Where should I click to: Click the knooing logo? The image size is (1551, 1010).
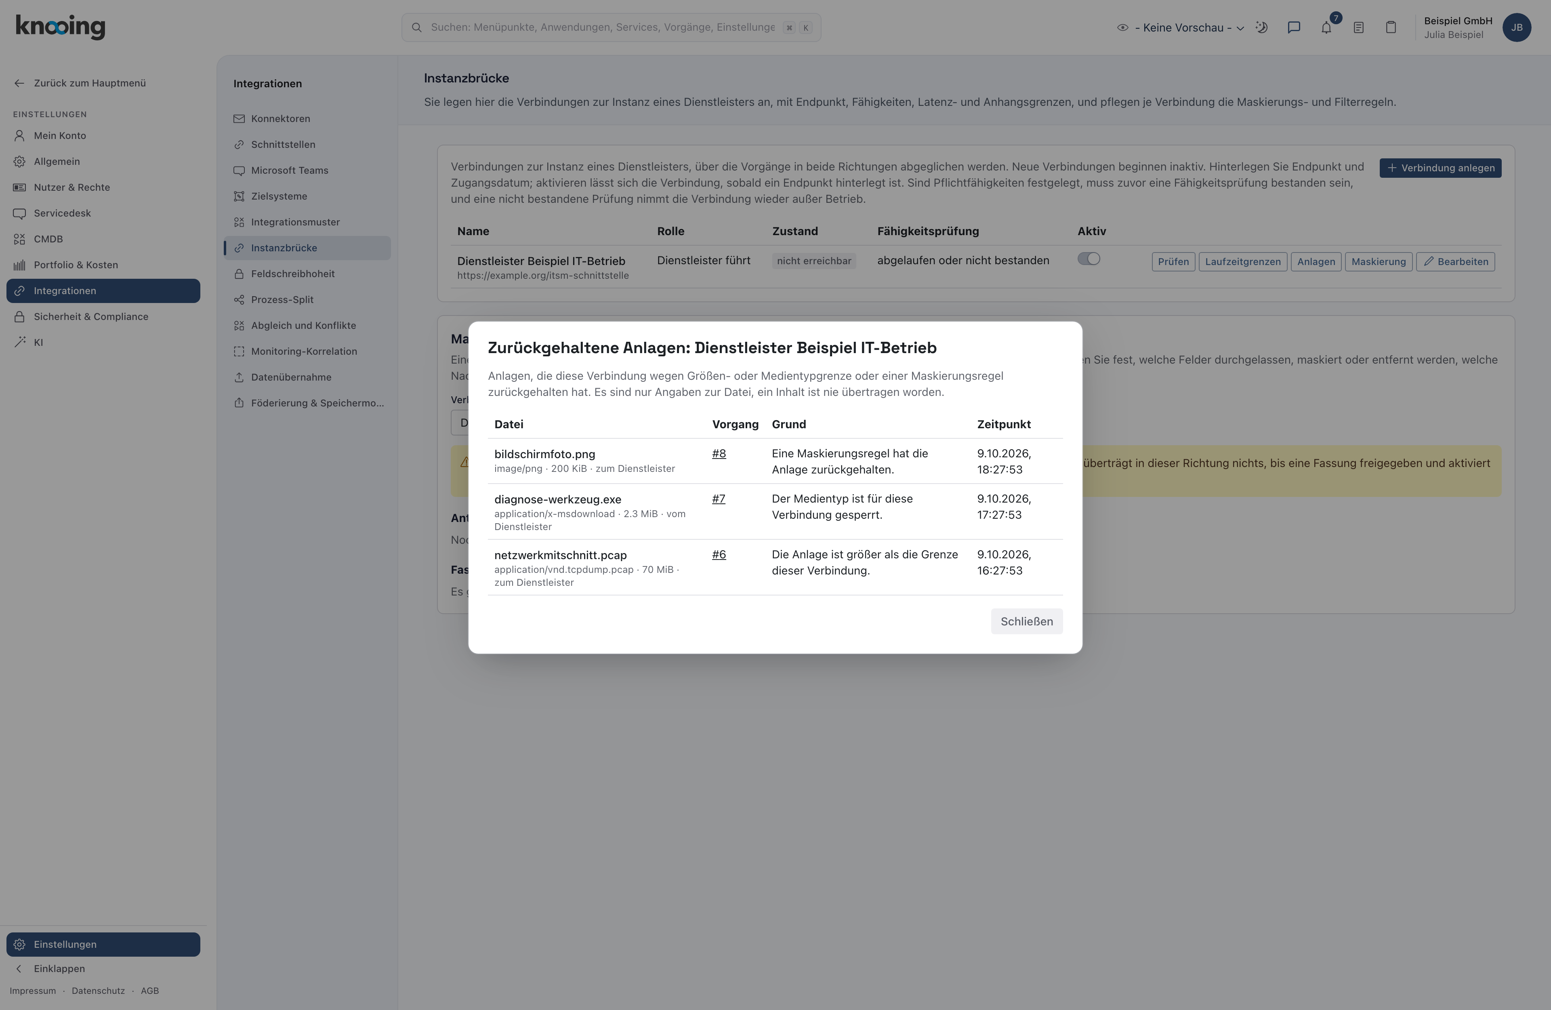(60, 27)
